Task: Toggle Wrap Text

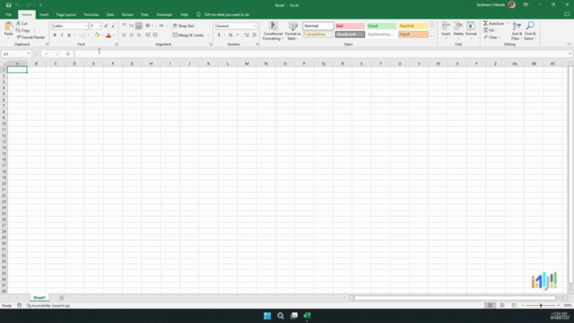Action: 183,26
